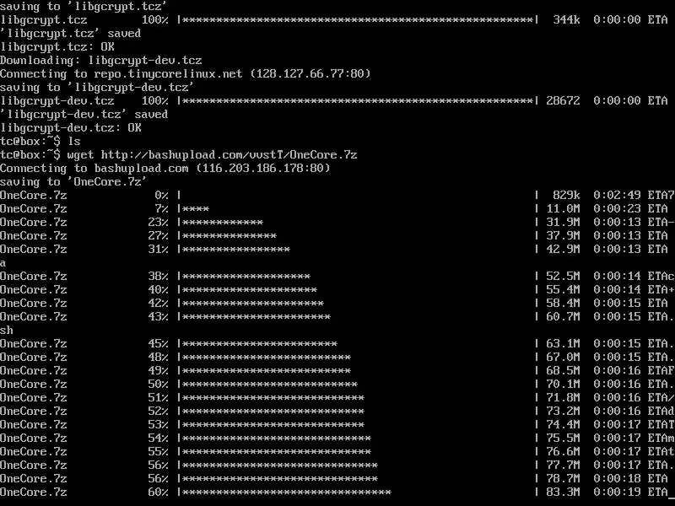Click the 50% OneCore.7z progress row
The width and height of the screenshot is (675, 506).
coord(337,385)
